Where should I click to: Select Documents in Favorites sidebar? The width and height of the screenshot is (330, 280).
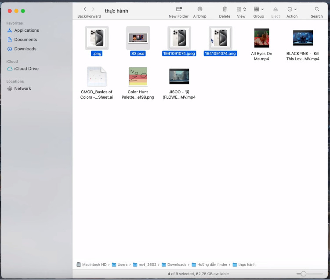(x=25, y=40)
